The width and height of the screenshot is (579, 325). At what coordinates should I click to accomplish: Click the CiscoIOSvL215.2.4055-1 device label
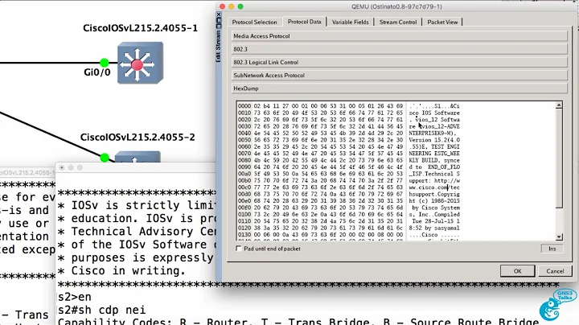(140, 28)
